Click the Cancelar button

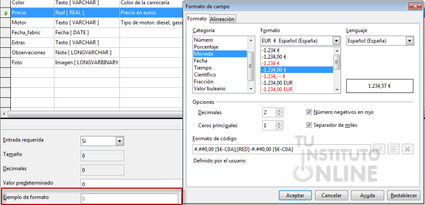point(331,195)
